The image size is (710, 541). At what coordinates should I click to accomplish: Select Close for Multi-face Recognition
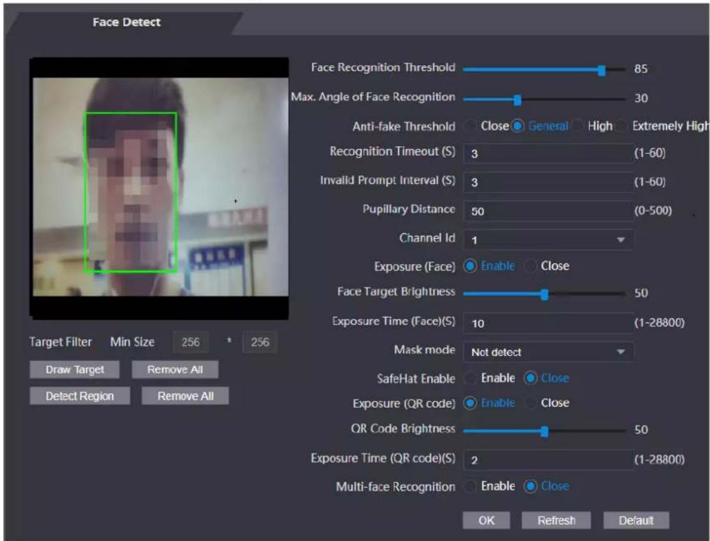[530, 486]
